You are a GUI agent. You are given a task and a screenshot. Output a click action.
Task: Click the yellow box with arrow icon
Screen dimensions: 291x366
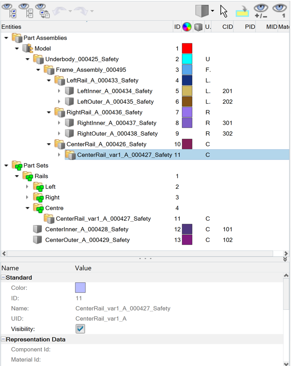point(243,10)
